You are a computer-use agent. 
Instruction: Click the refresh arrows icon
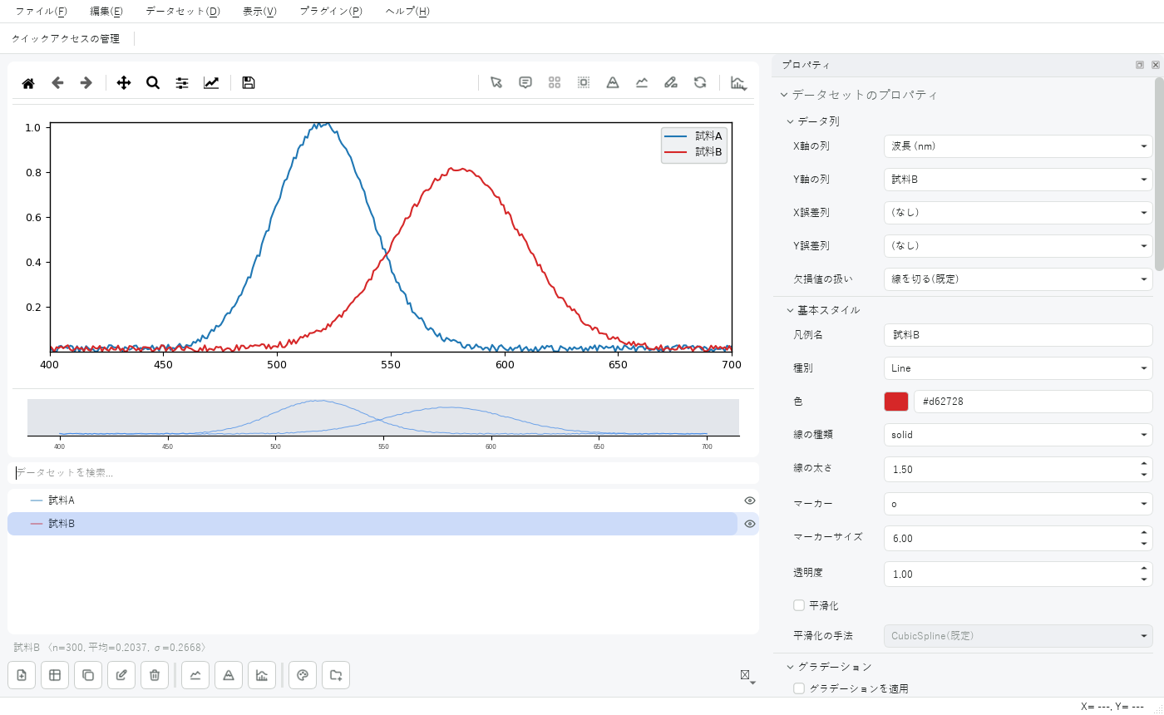pos(700,82)
